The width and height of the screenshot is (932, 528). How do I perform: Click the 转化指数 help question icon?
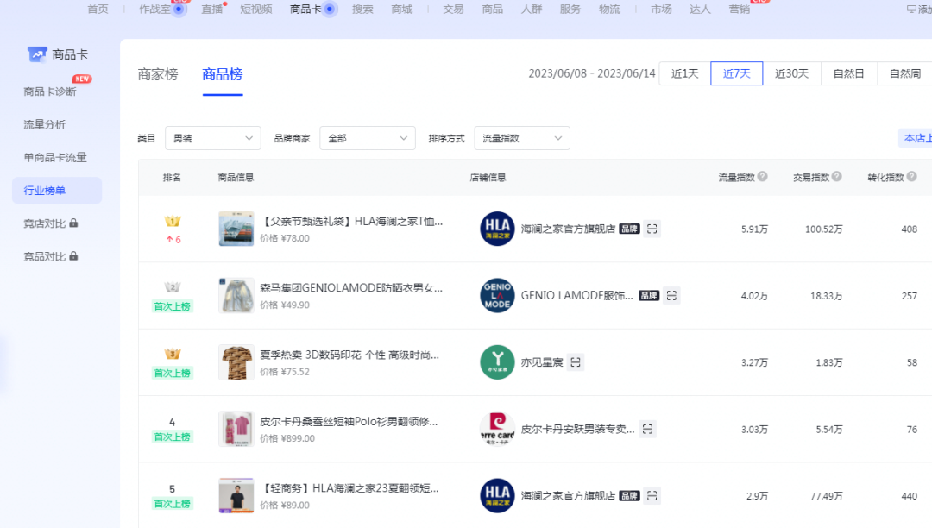912,176
